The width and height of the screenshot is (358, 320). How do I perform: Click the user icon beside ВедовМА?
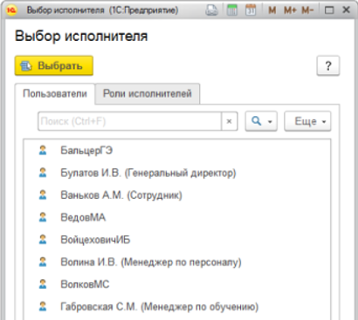(43, 217)
